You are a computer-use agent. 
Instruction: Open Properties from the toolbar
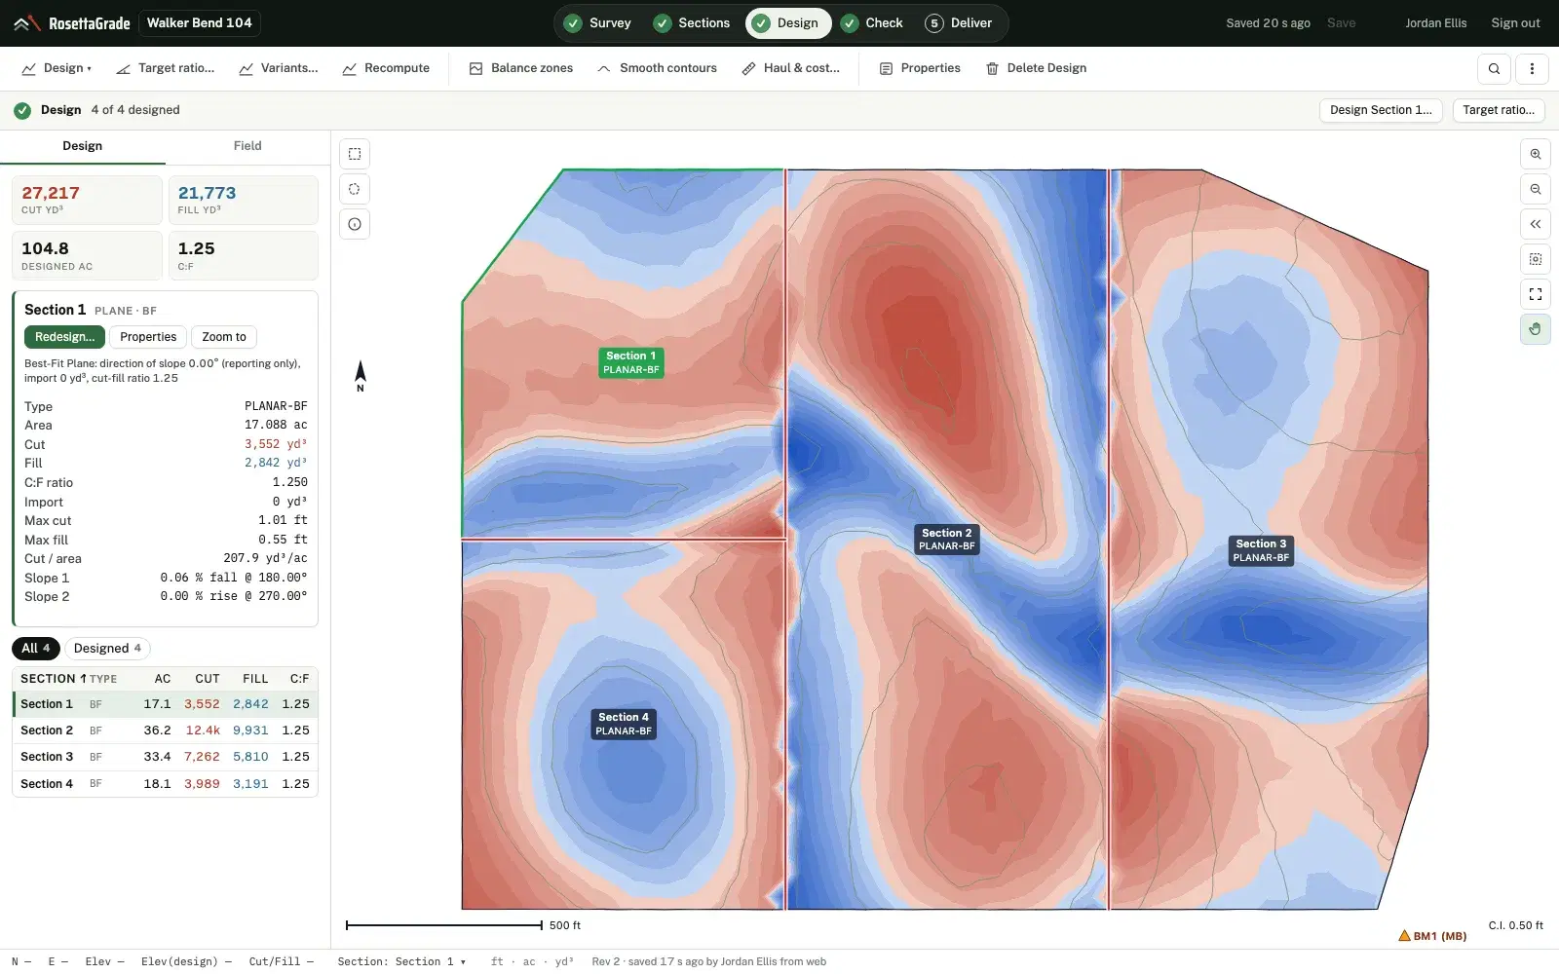click(x=920, y=68)
